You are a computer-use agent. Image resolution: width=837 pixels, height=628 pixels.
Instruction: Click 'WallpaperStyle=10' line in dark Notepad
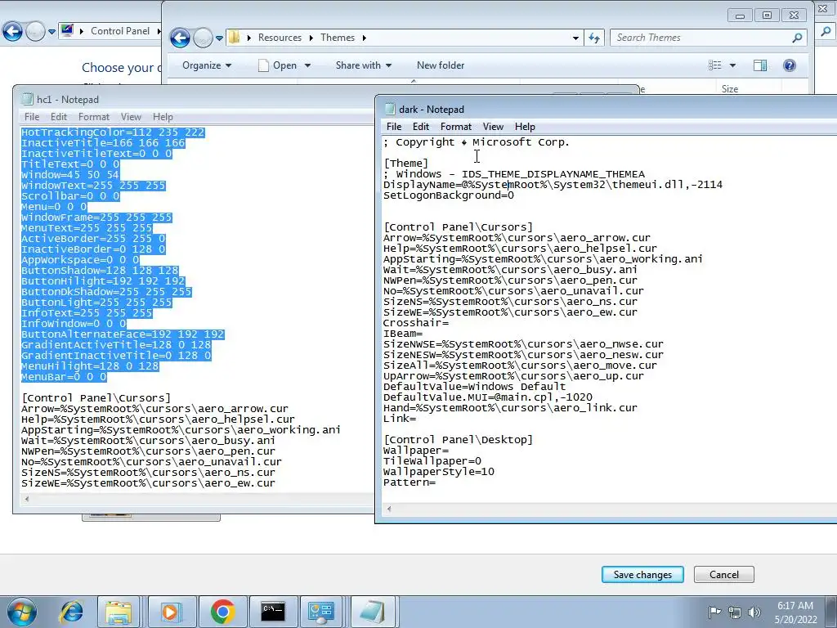(x=439, y=472)
